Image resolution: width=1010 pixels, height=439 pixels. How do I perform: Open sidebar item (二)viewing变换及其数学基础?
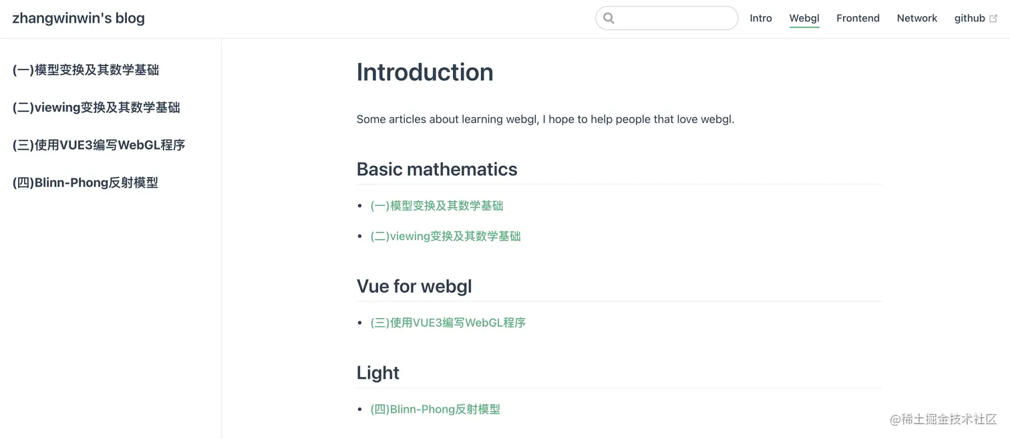click(96, 108)
